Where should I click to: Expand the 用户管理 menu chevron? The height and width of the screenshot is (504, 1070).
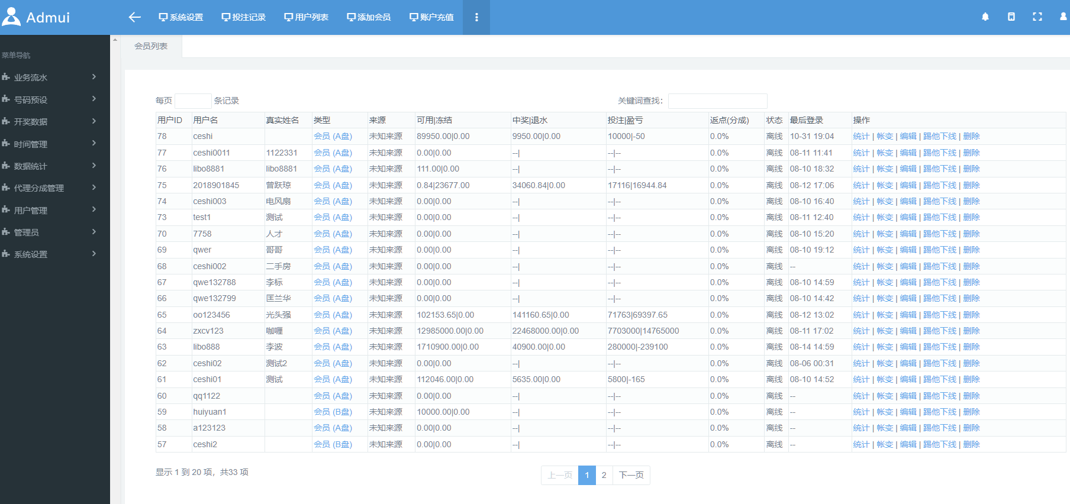coord(94,210)
